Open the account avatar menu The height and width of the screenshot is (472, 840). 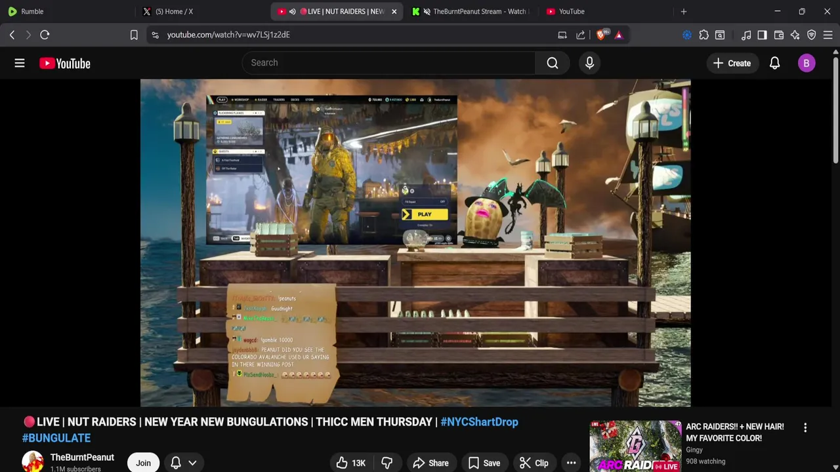[807, 63]
